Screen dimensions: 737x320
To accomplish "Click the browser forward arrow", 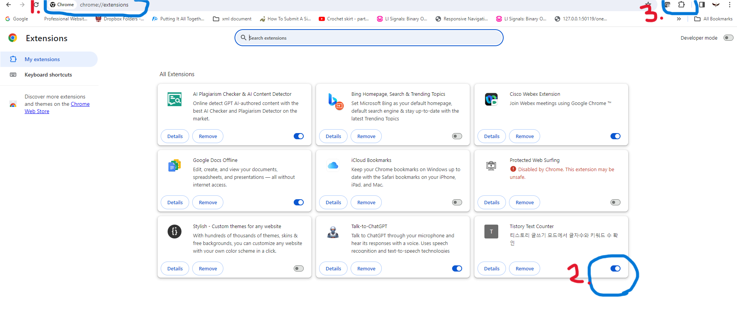I will 22,5.
